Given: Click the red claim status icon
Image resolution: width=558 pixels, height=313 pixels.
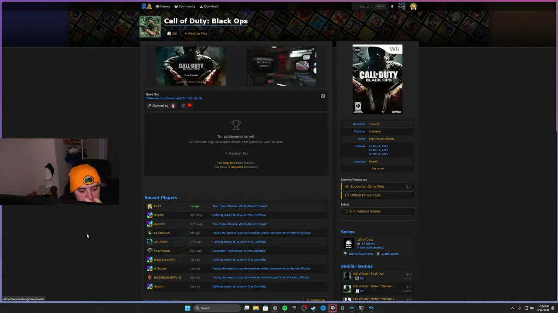Looking at the screenshot, I should pos(189,106).
